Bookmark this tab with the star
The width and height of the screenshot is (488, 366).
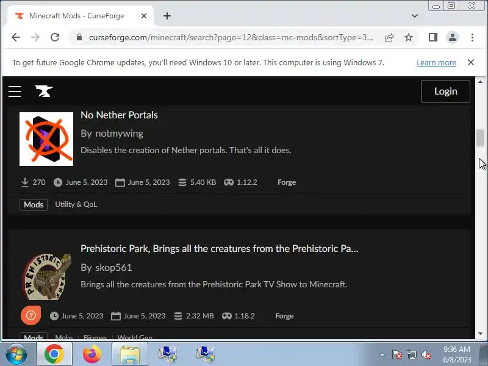409,37
